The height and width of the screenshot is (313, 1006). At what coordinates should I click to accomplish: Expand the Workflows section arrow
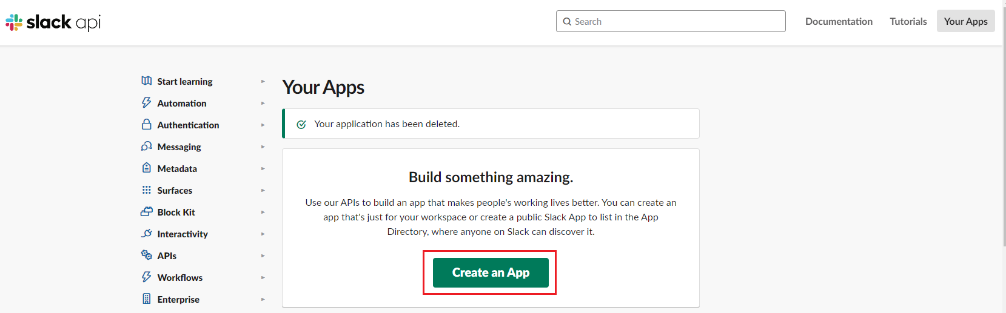263,277
